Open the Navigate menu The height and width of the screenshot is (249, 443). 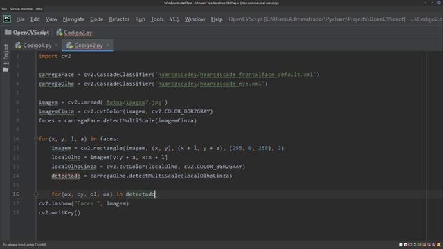74,19
